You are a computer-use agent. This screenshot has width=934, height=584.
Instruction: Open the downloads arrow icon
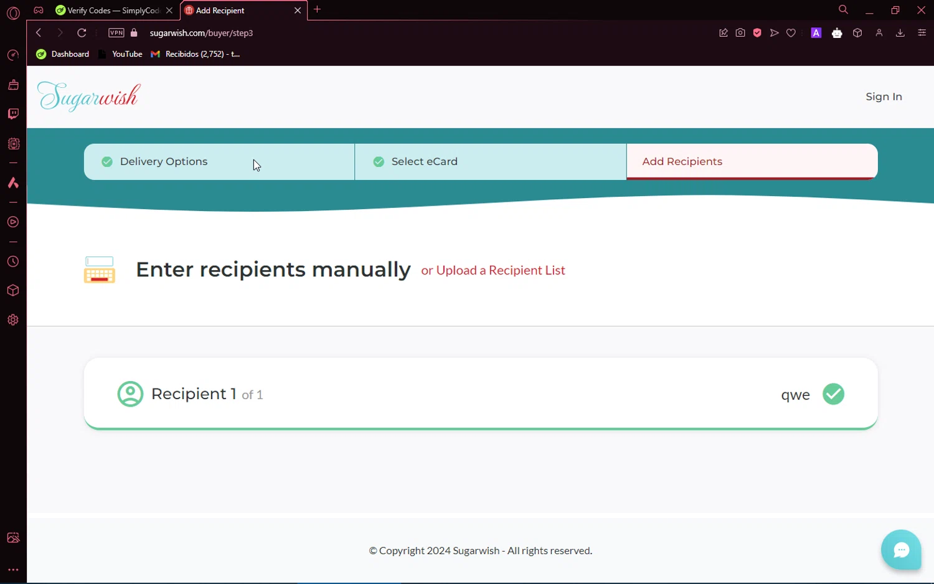pyautogui.click(x=900, y=33)
